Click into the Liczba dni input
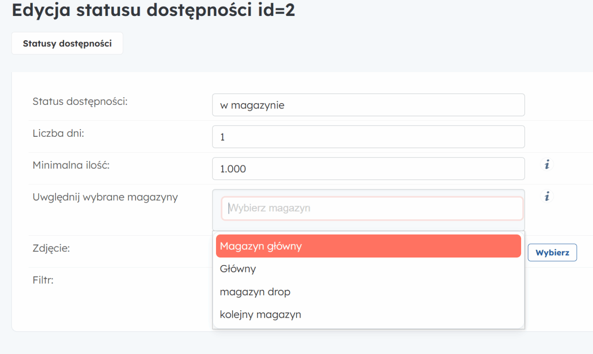Image resolution: width=593 pixels, height=354 pixels. pos(368,137)
